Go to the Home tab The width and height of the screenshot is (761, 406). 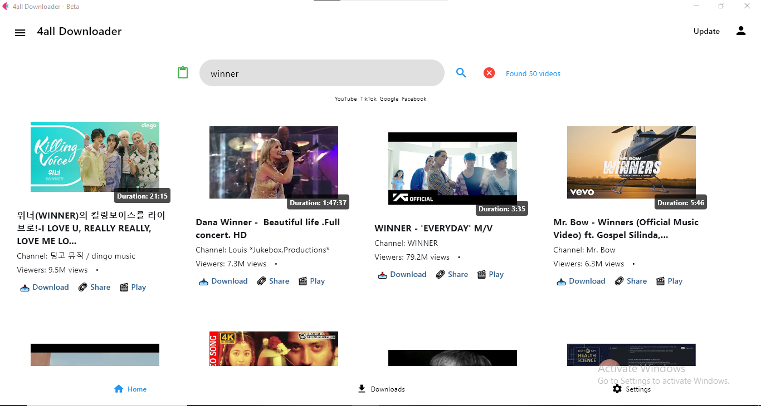coord(130,389)
